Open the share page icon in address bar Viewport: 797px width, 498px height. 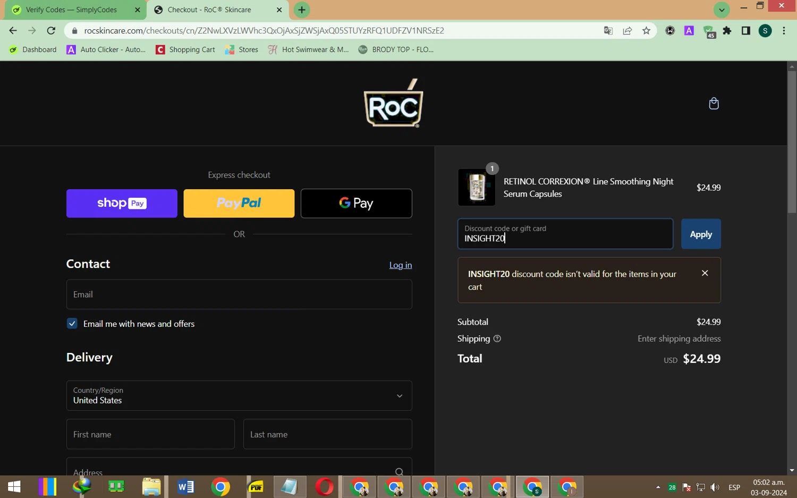(x=627, y=31)
